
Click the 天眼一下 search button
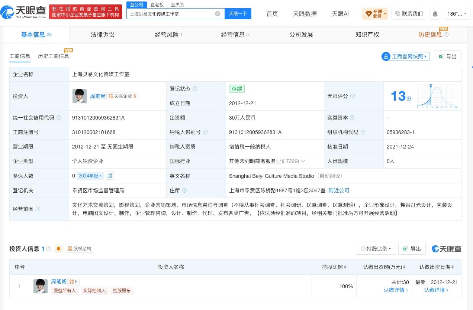[x=238, y=14]
